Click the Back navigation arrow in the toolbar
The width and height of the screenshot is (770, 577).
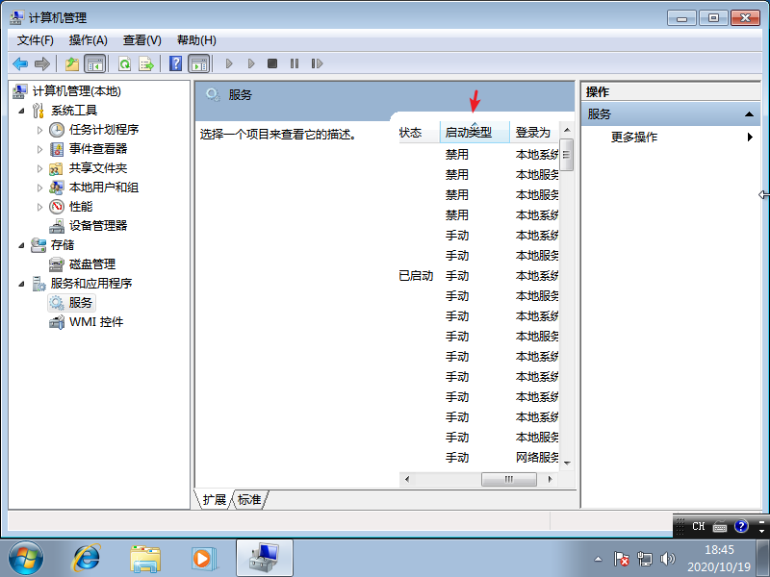tap(20, 63)
